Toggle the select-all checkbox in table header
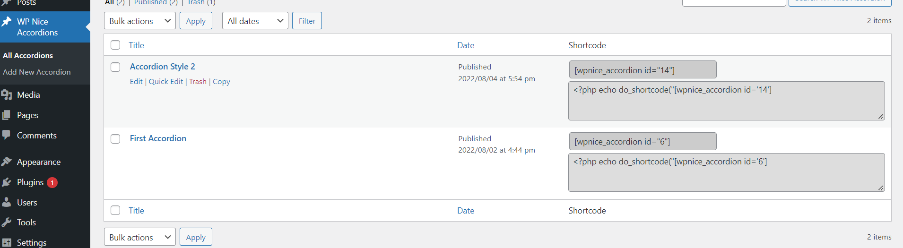 point(115,45)
